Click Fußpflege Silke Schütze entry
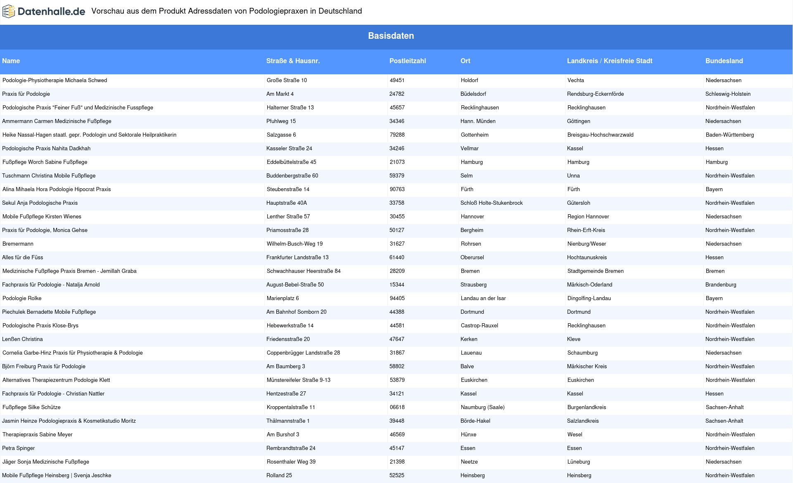Image resolution: width=793 pixels, height=483 pixels. tap(31, 407)
